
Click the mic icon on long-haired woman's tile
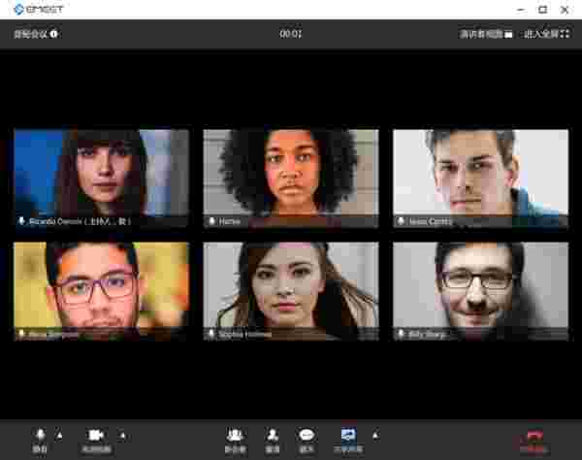click(211, 334)
